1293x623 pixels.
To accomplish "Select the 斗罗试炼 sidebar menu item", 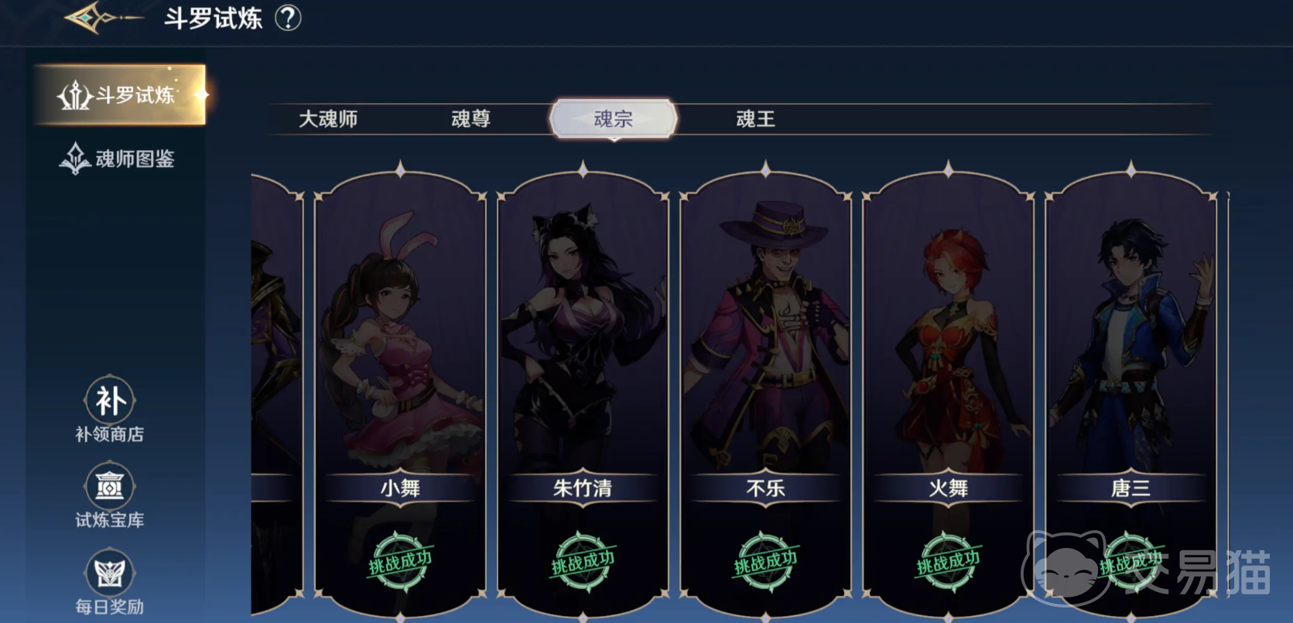I will coord(119,95).
